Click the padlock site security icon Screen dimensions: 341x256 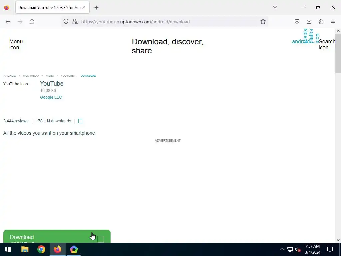pyautogui.click(x=75, y=21)
